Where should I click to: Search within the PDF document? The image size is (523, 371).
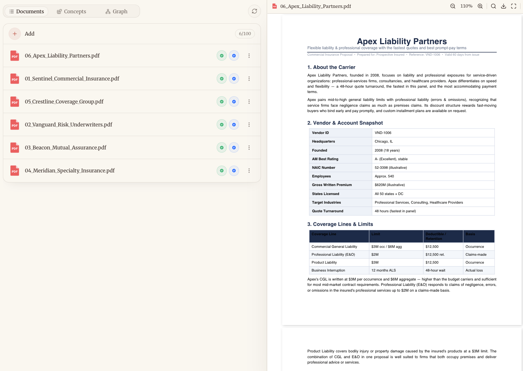click(493, 6)
